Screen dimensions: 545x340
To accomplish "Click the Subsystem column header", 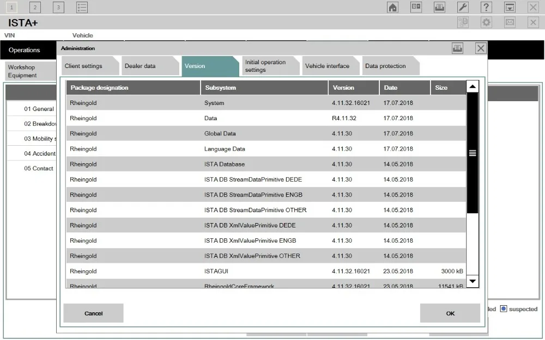I will click(x=264, y=88).
